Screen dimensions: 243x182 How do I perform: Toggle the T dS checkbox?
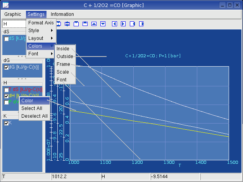point(6,90)
